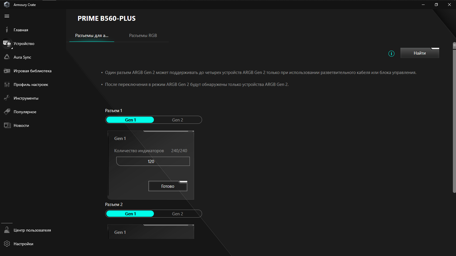Click the PRIME B560-PLUS title
Viewport: 456px width, 256px height.
pos(107,18)
